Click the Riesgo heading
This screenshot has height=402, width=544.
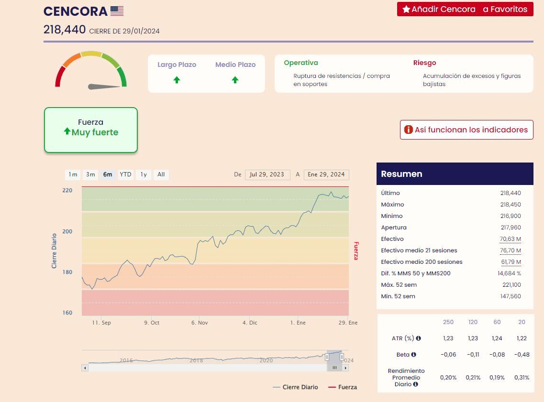pos(425,63)
